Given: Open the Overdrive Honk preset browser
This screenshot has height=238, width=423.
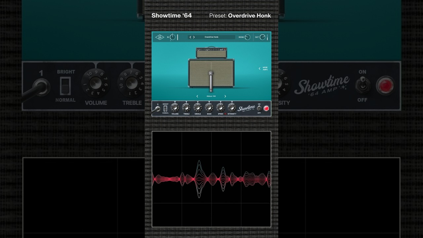Looking at the screenshot, I should coord(211,37).
